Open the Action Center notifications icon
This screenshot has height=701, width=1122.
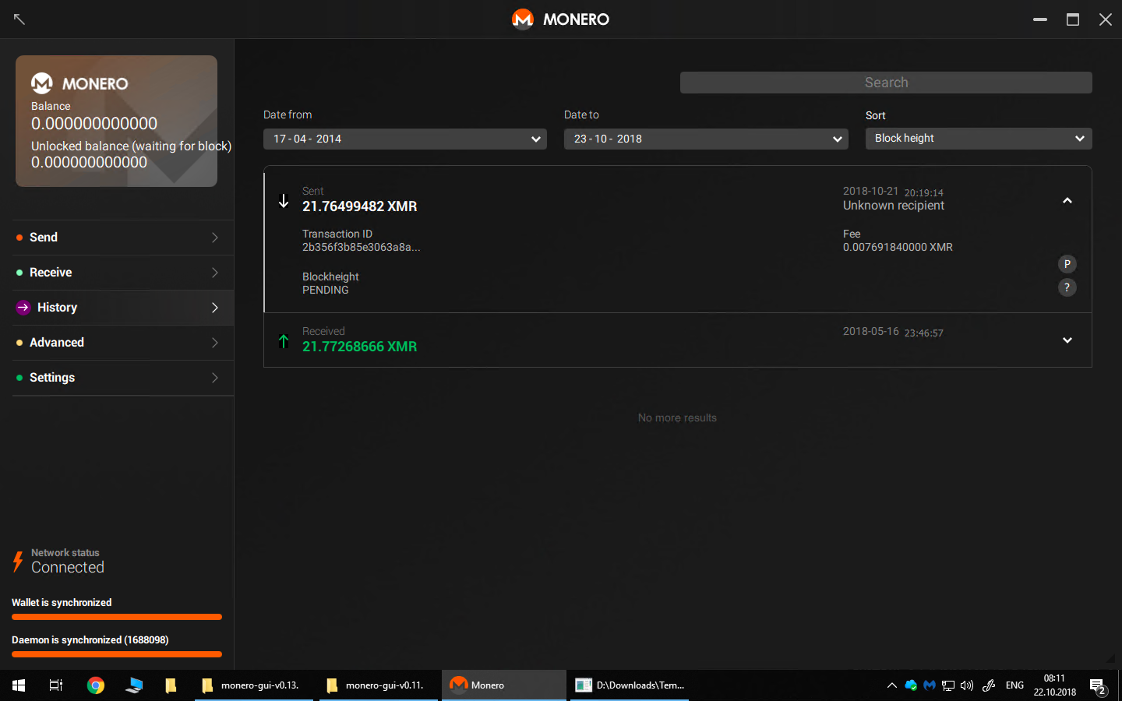1098,686
